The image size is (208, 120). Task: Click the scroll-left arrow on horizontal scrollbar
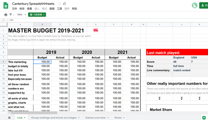click(x=9, y=113)
